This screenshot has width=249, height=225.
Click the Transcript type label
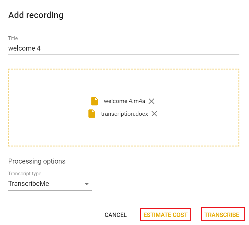(x=24, y=174)
